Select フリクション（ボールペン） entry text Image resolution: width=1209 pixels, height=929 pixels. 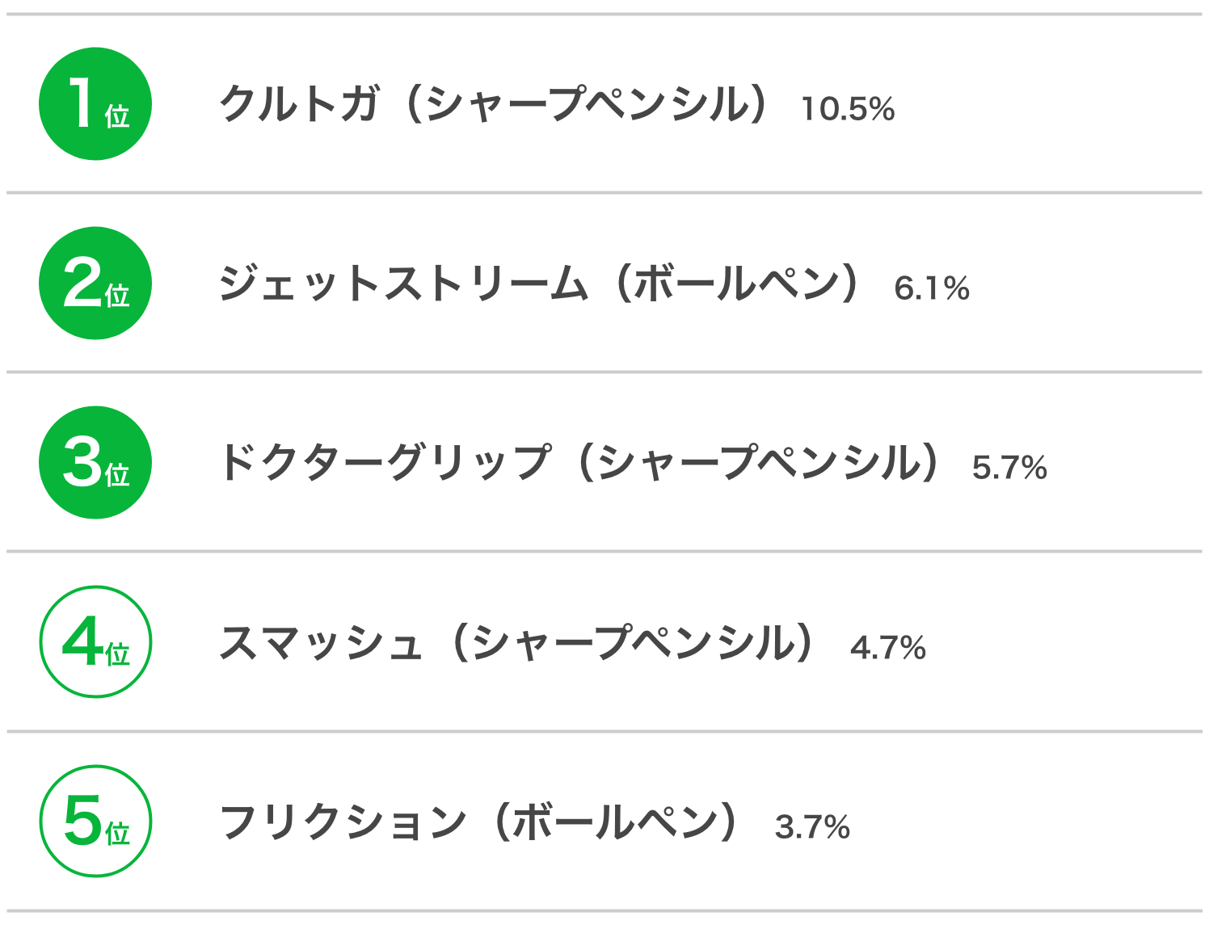(x=480, y=822)
